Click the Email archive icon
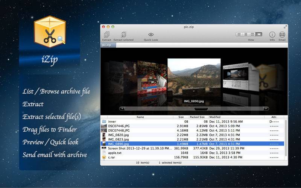Viewport: 301px width, 188px height. 282,35
